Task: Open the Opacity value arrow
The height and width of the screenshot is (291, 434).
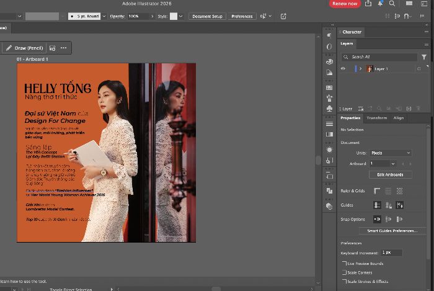Action: click(x=153, y=16)
